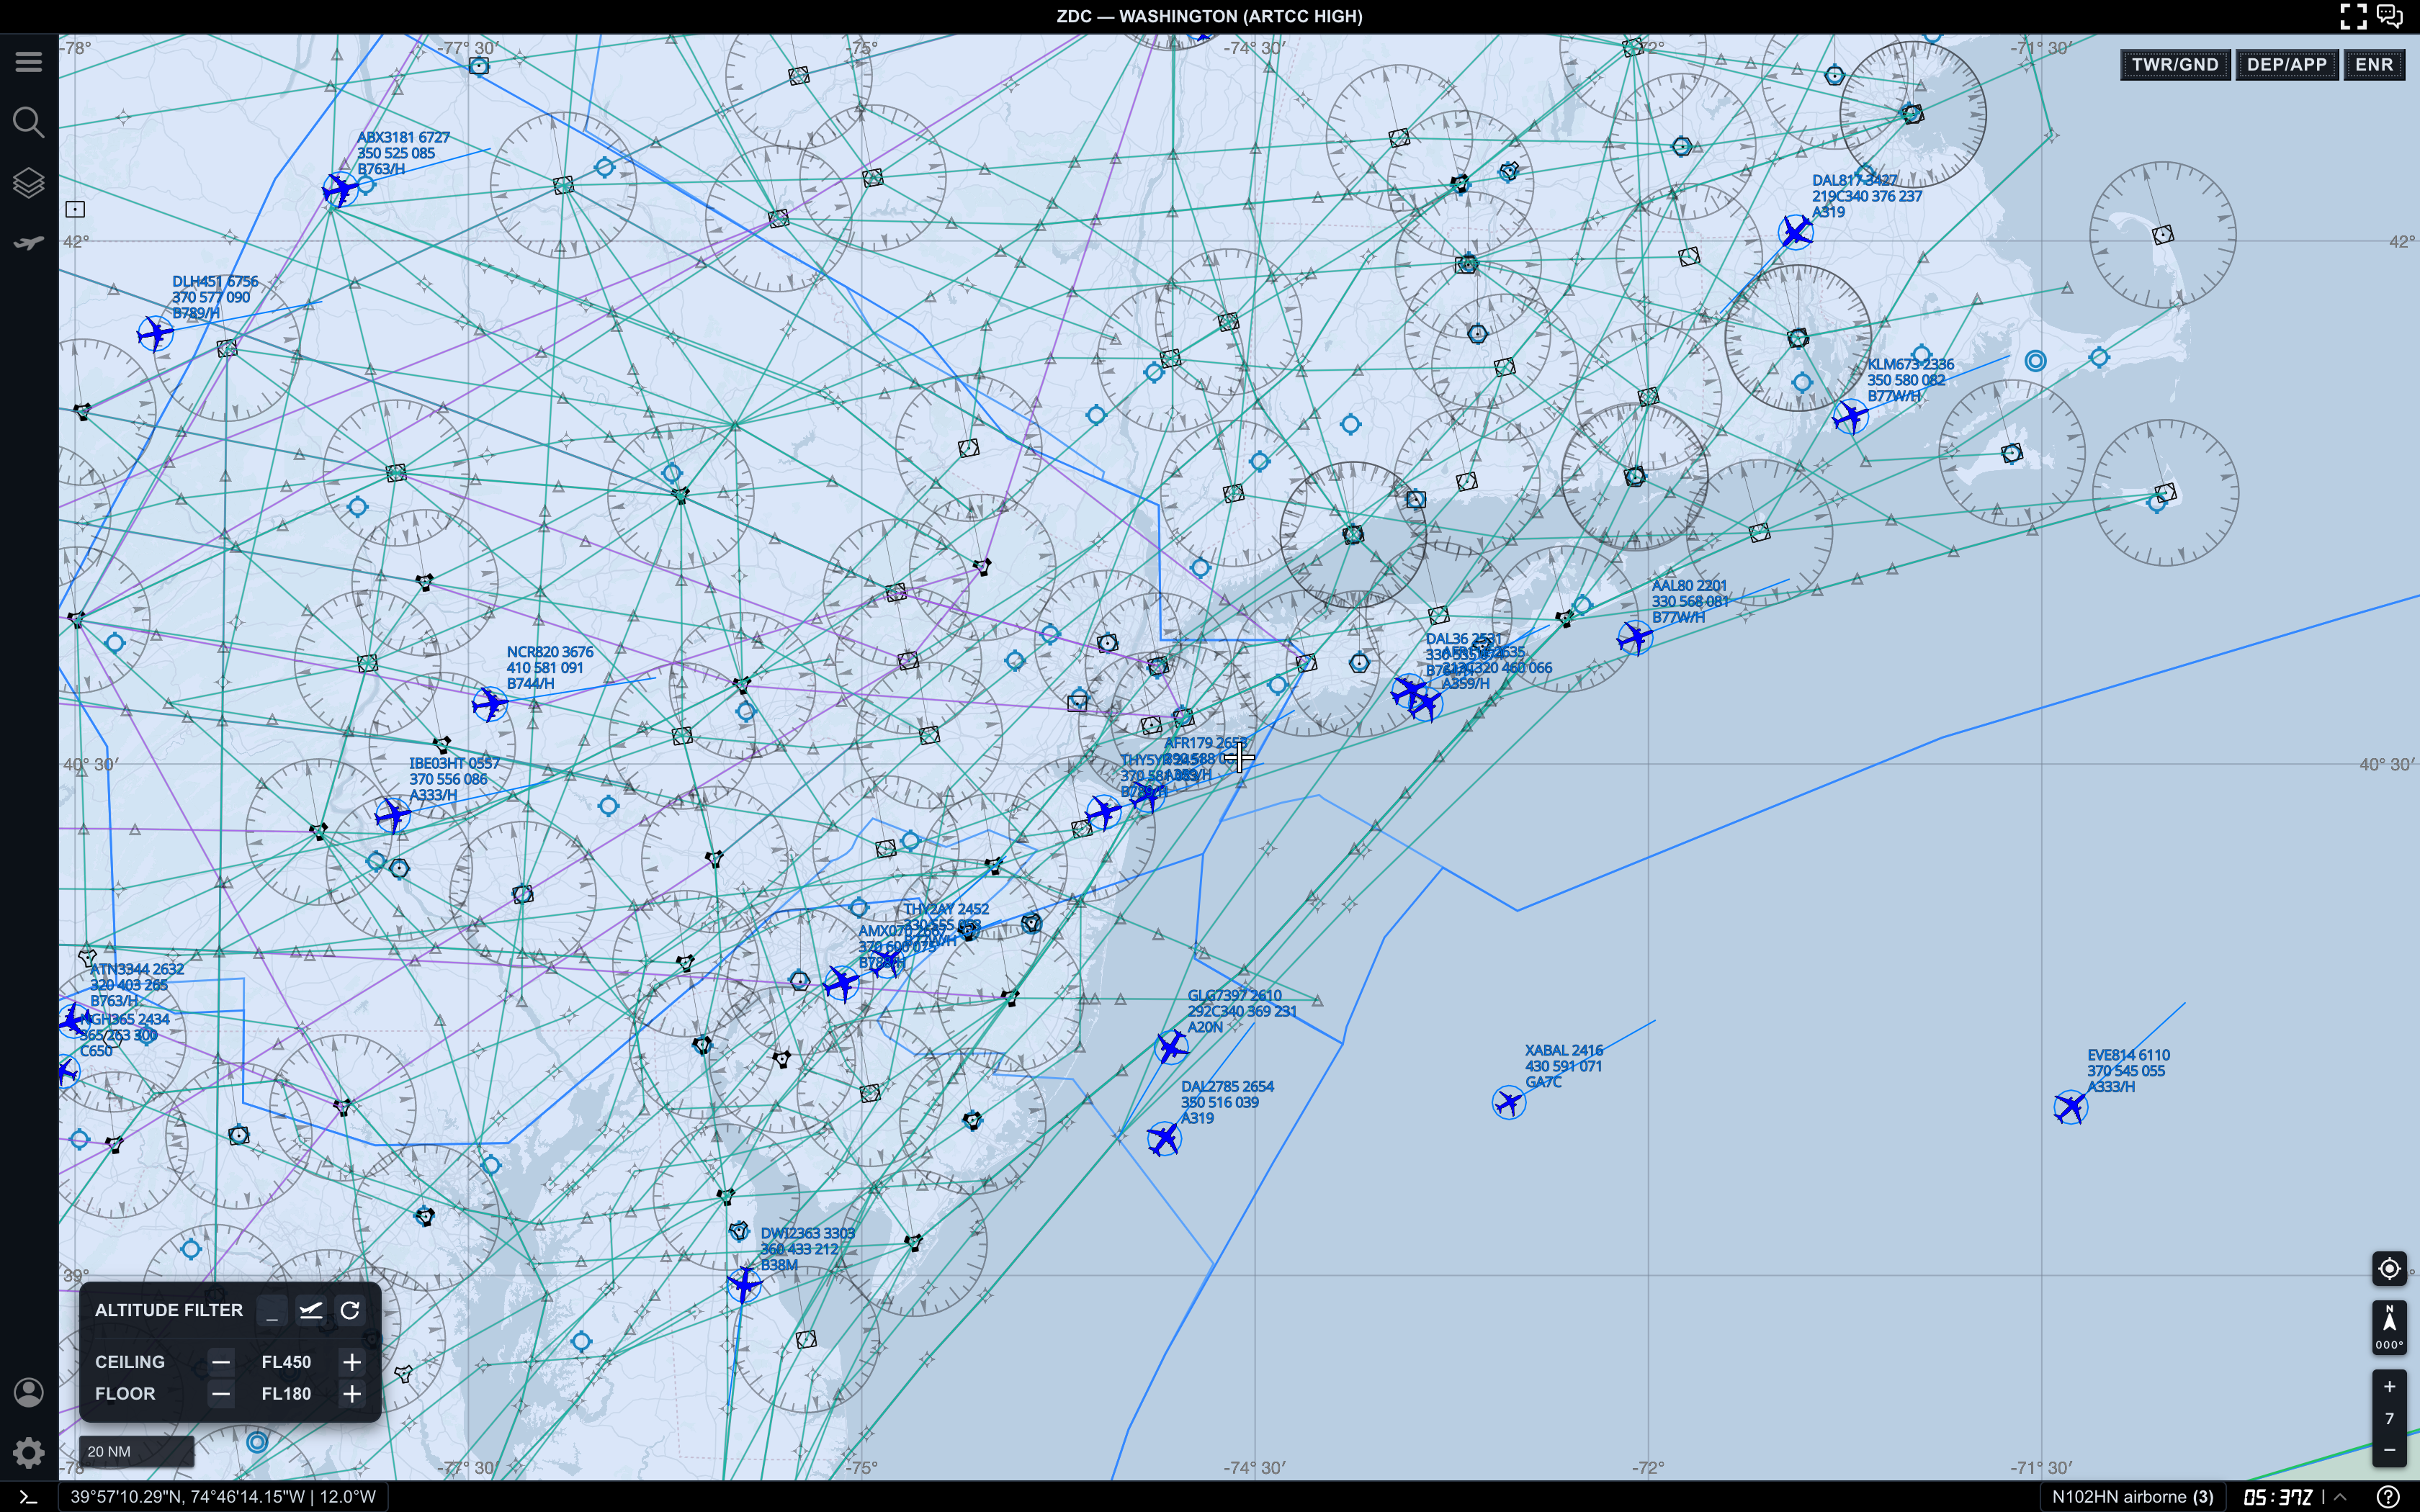This screenshot has width=2420, height=1512.
Task: Select aircraft KLM673 on the map
Action: tap(1850, 416)
